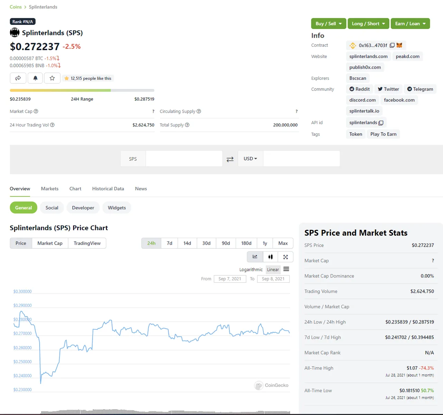Select the Social sub-tab
The image size is (443, 415).
pos(52,208)
